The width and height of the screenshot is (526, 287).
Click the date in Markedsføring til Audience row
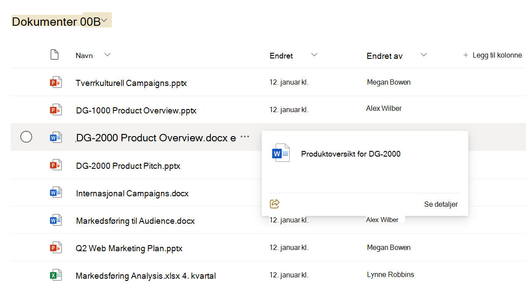tap(289, 220)
